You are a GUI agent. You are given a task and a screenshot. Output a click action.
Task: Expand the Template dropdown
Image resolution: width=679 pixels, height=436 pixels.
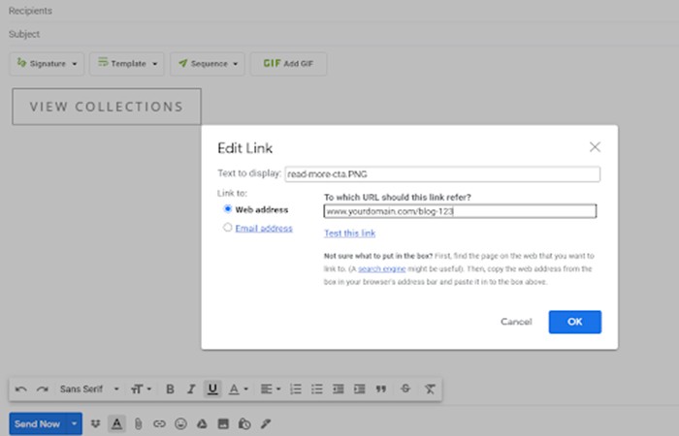[127, 64]
